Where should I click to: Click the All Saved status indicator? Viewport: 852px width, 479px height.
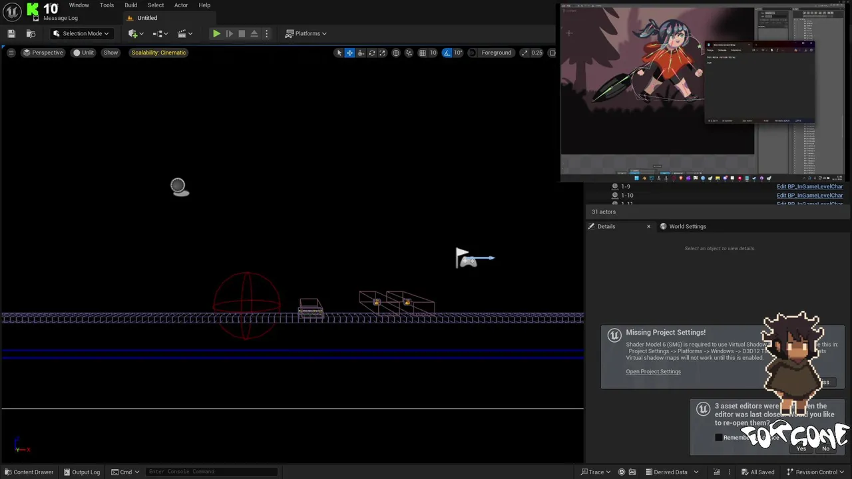coord(757,472)
